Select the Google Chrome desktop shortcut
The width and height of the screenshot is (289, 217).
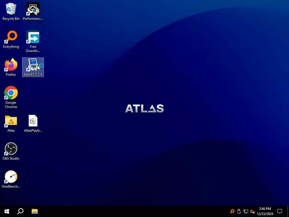[x=11, y=97]
